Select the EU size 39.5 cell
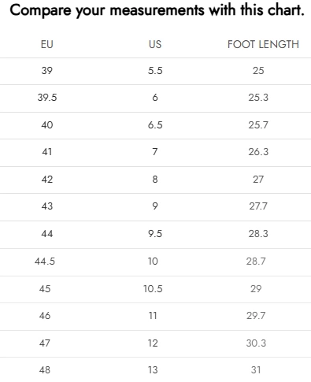 [x=47, y=98]
